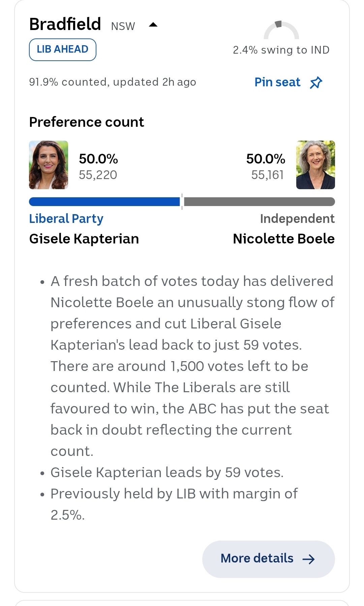Image resolution: width=364 pixels, height=606 pixels.
Task: Click the Bradfield seat title
Action: 65,24
